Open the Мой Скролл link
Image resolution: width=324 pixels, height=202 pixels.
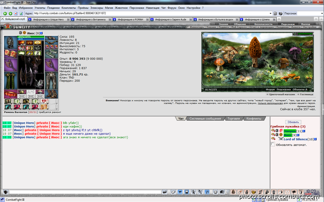click(239, 27)
